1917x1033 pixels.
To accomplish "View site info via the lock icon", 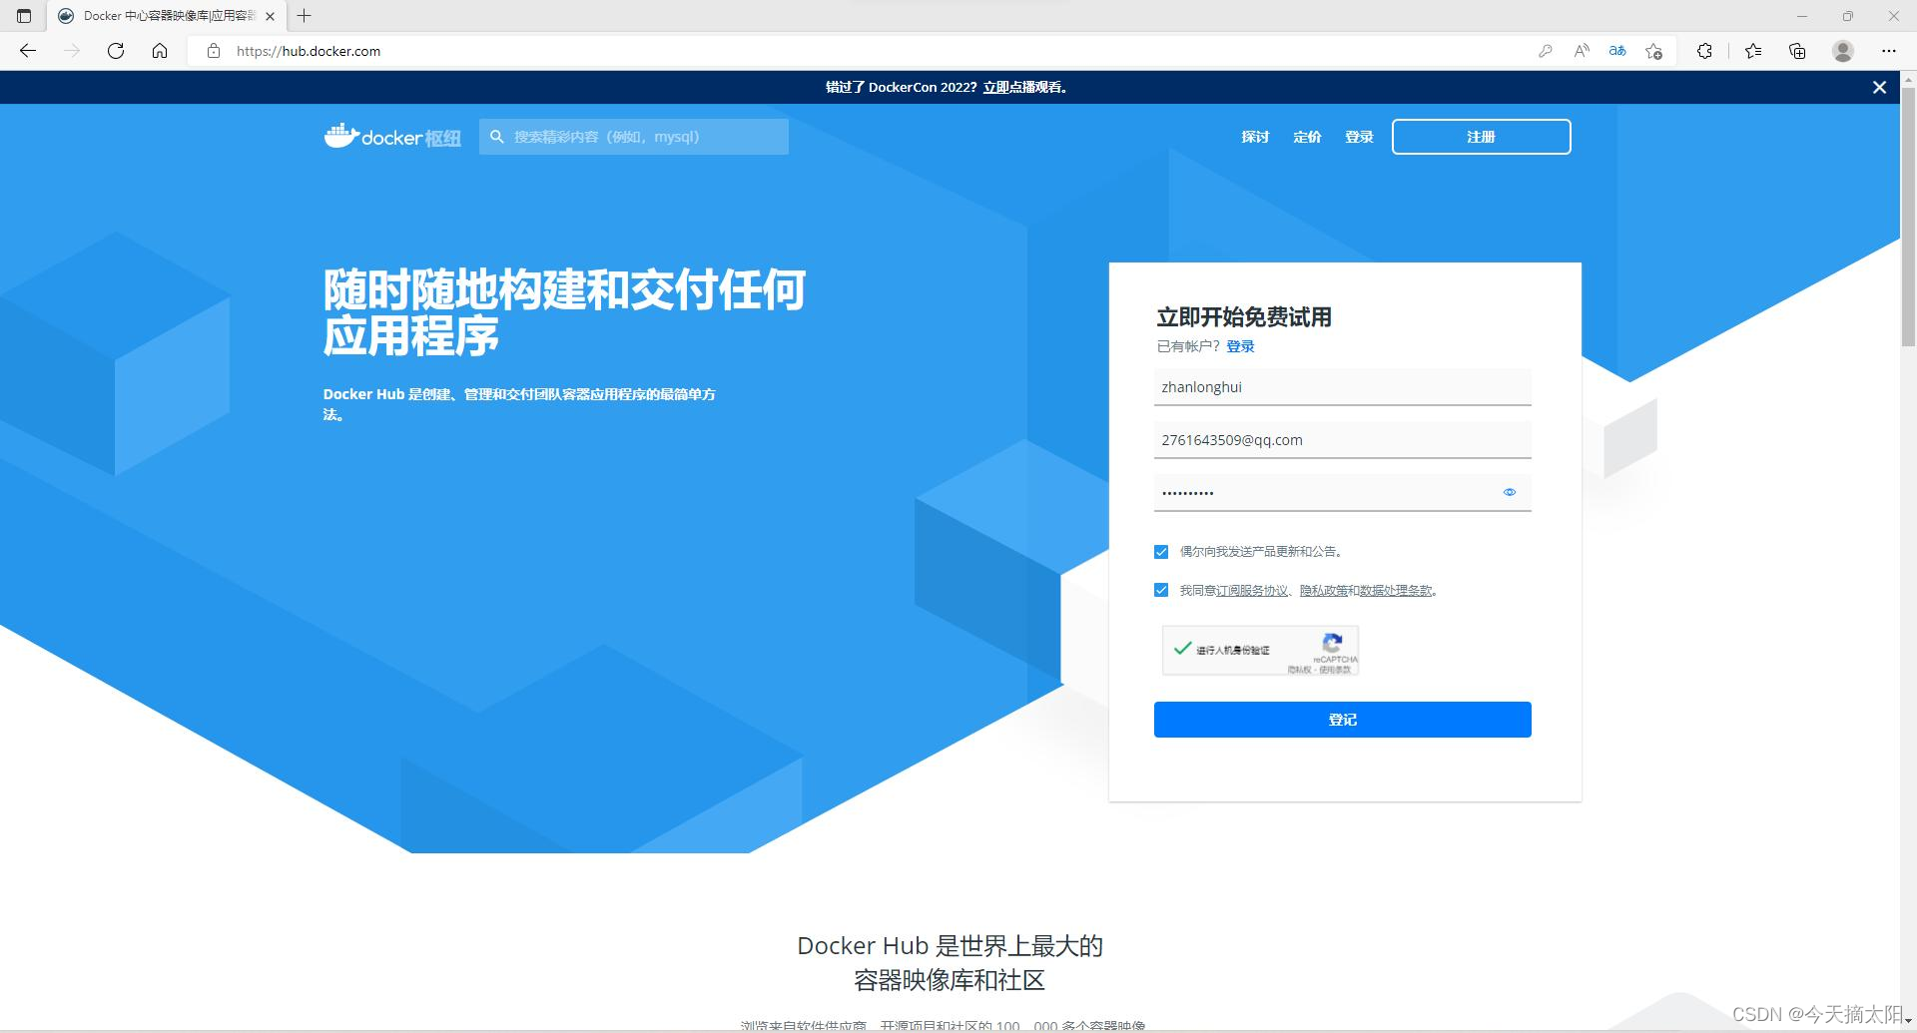I will (x=213, y=51).
